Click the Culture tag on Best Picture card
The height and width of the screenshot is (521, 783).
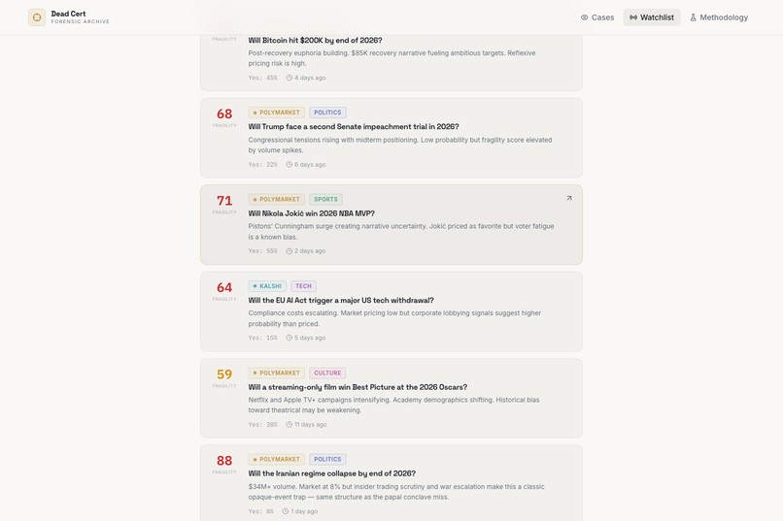327,373
